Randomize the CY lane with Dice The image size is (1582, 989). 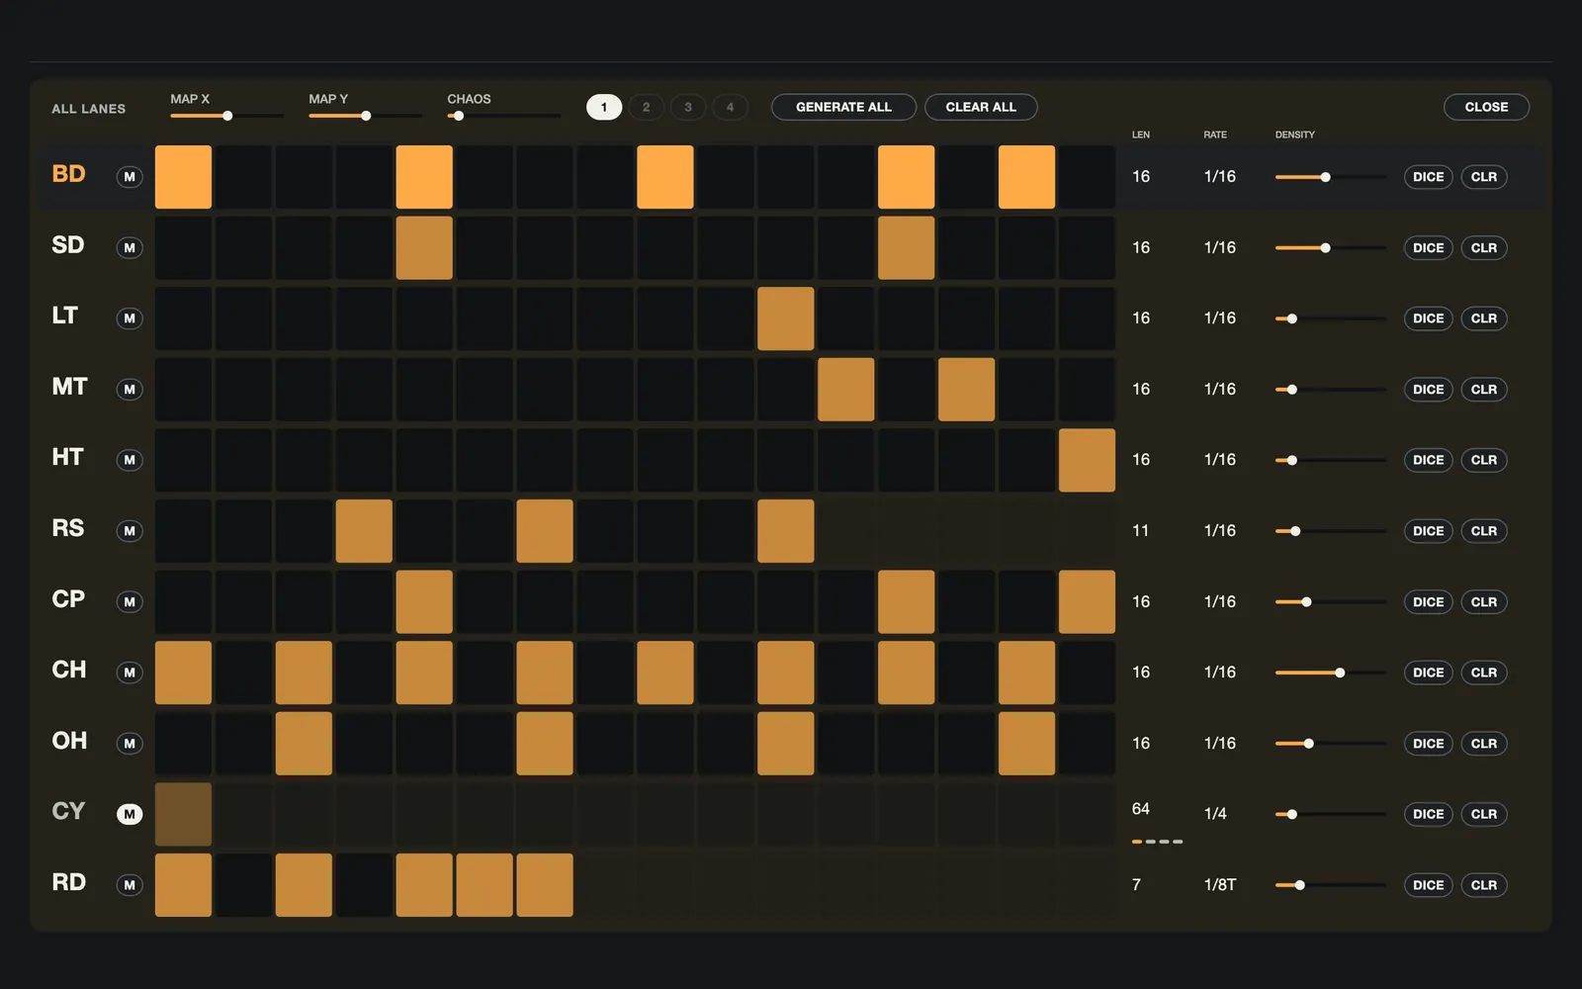point(1428,814)
